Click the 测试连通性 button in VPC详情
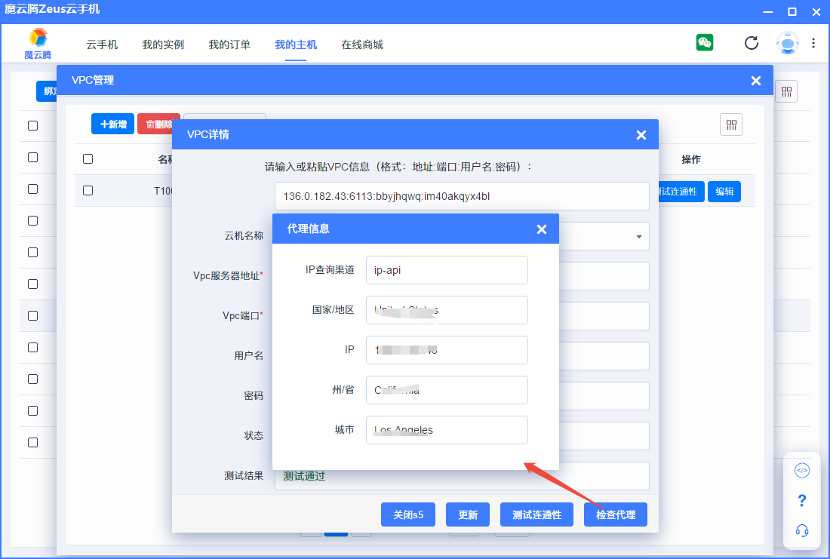This screenshot has width=830, height=559. coord(536,515)
